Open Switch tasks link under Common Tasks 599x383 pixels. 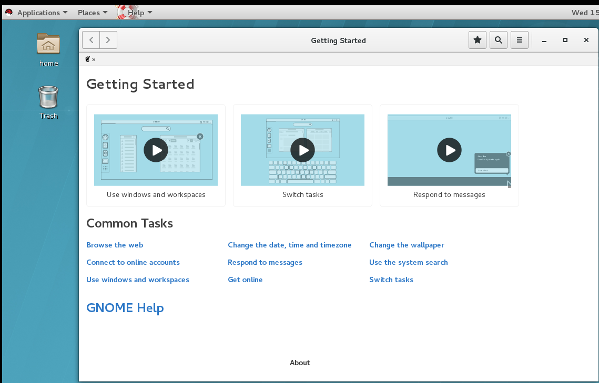click(391, 280)
